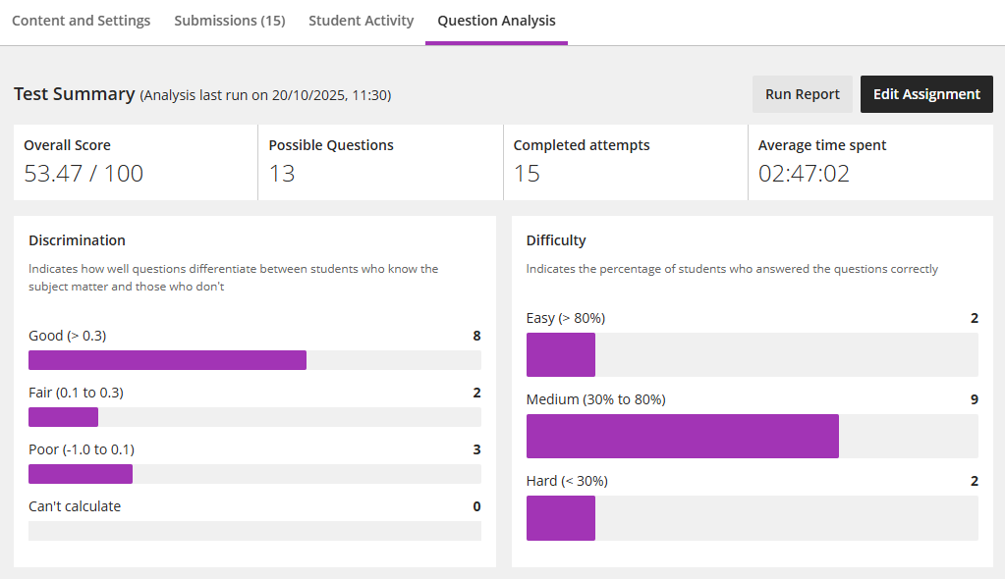Click the Discrimination panel heading
Image resolution: width=1005 pixels, height=579 pixels.
coord(77,240)
